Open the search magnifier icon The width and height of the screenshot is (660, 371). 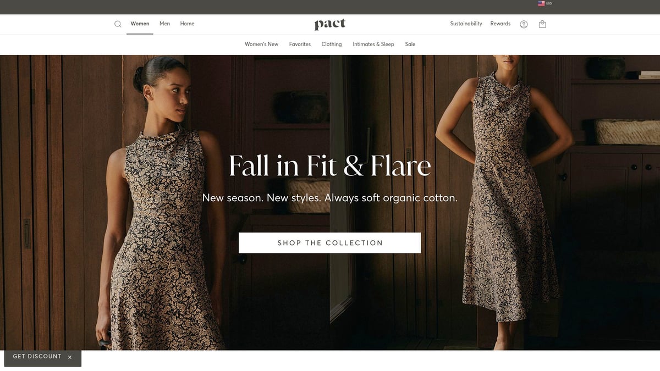(118, 24)
